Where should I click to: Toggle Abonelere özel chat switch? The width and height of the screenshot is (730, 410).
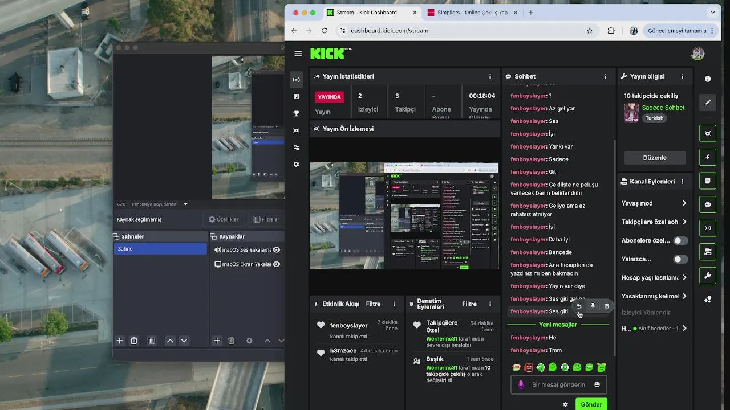click(680, 240)
